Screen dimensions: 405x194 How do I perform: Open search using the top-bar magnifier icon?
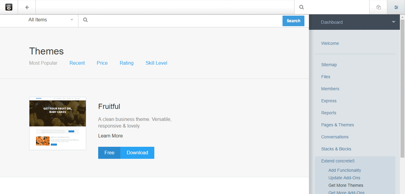click(x=301, y=7)
